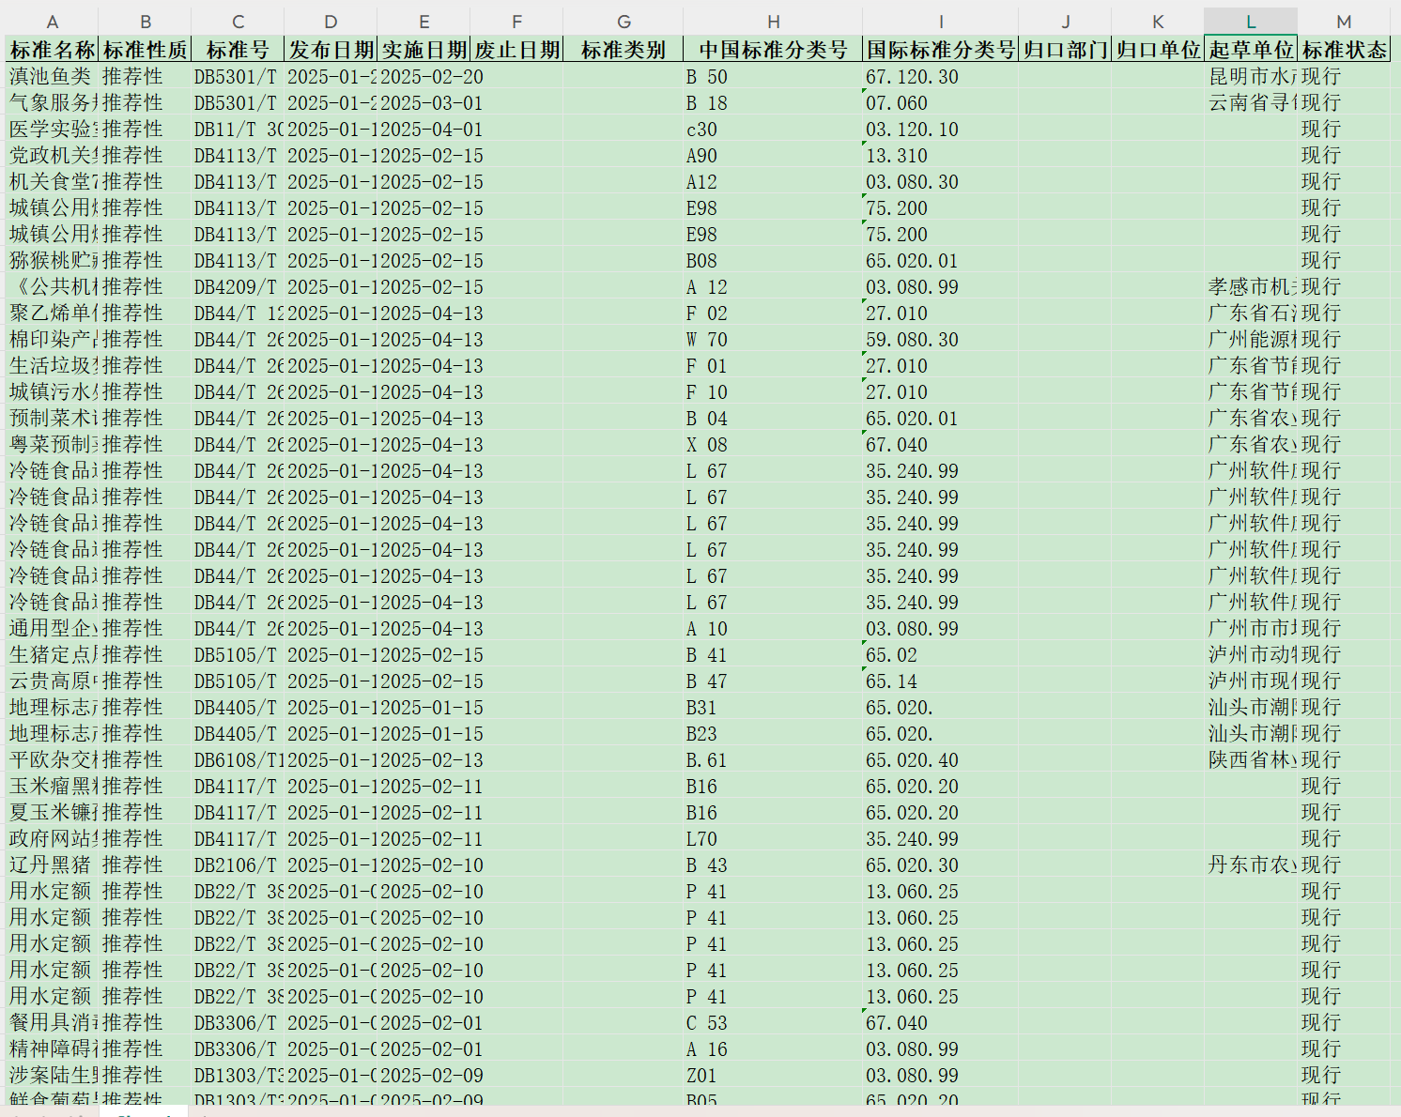Select the drafting unit cell 广州能源

pos(1251,339)
